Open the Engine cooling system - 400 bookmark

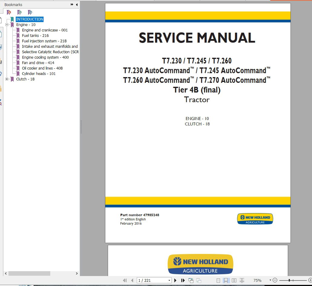click(45, 57)
